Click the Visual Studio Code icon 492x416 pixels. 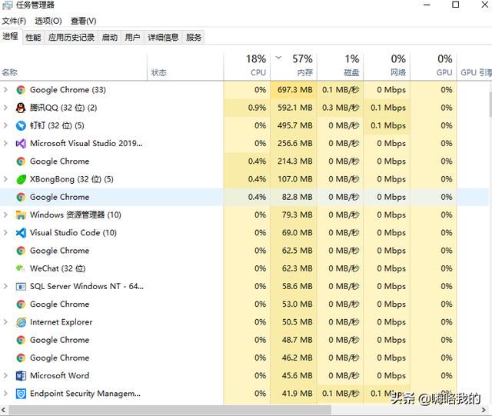click(x=21, y=233)
